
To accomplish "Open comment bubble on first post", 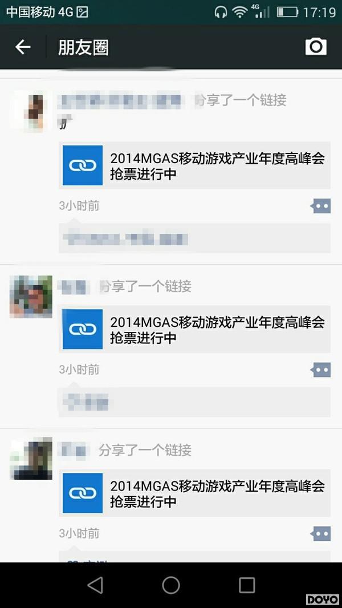I will coord(320,206).
